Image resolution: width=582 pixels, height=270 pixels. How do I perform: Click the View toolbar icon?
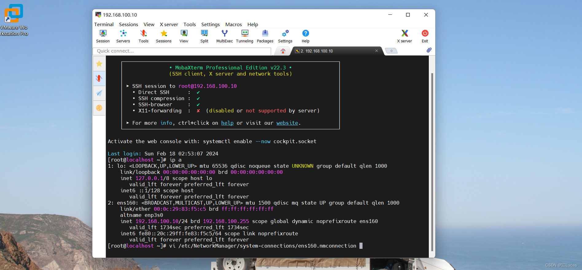(184, 36)
